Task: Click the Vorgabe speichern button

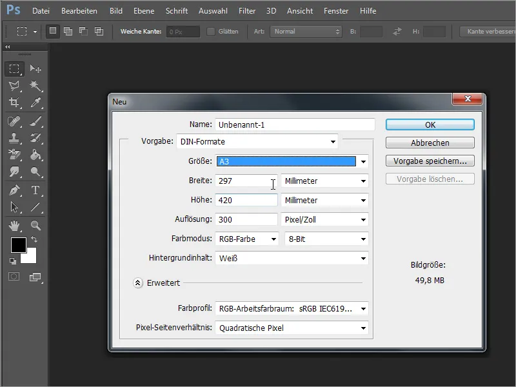Action: tap(430, 161)
